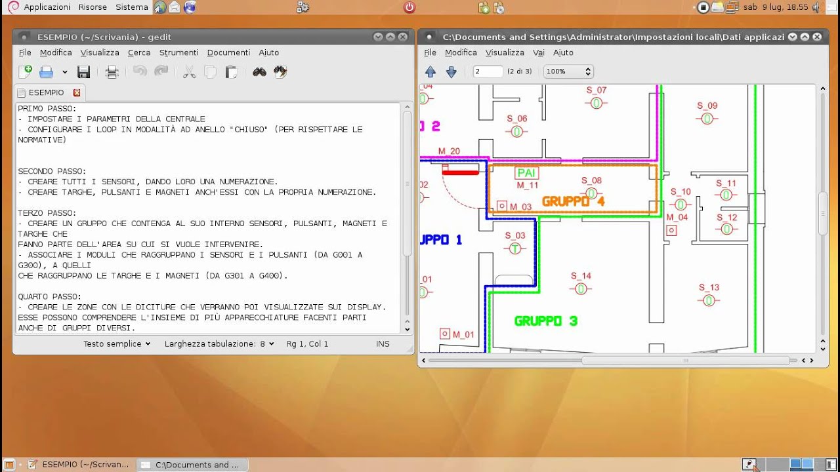Open the Strumenti menu in gedit
The height and width of the screenshot is (472, 840).
pos(178,52)
